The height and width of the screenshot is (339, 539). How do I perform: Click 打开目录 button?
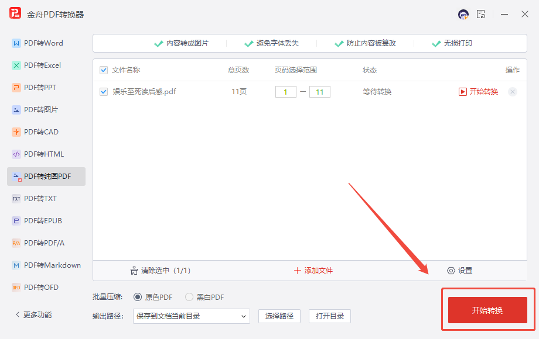330,316
